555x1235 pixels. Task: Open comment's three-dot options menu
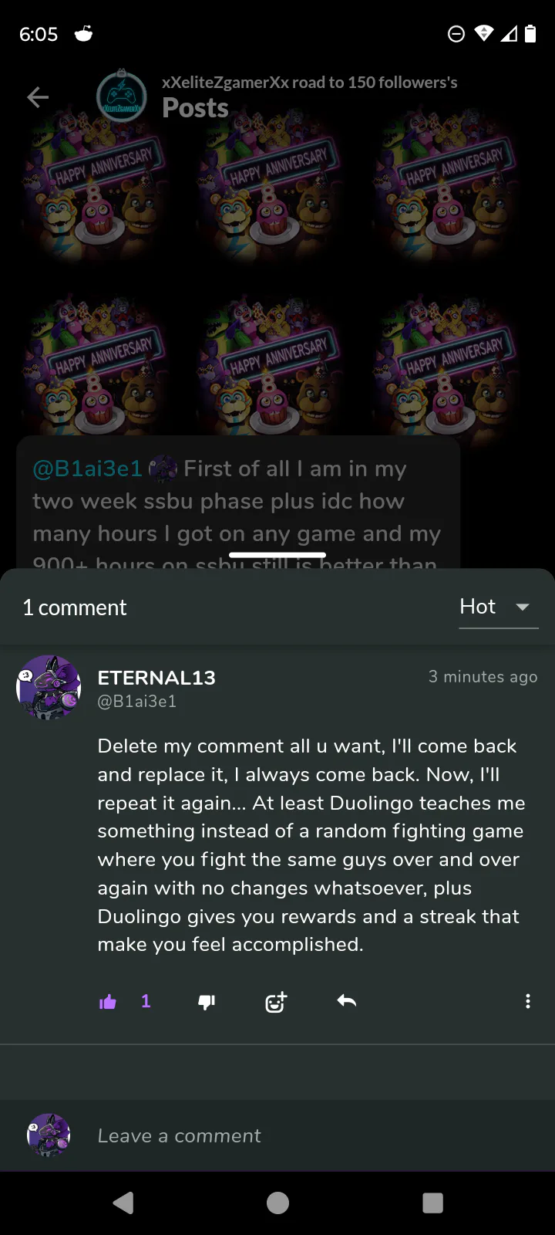pyautogui.click(x=528, y=1001)
